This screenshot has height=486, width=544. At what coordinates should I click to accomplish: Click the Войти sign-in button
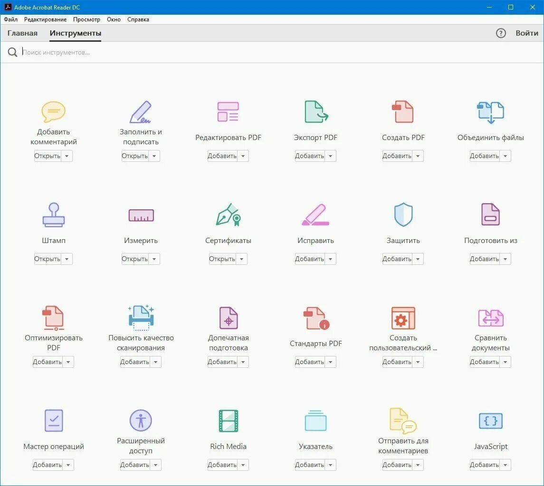coord(526,33)
